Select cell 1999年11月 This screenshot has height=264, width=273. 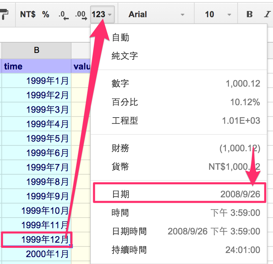click(x=36, y=225)
